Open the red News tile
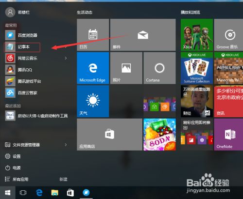The height and width of the screenshot is (199, 243). click(228, 101)
